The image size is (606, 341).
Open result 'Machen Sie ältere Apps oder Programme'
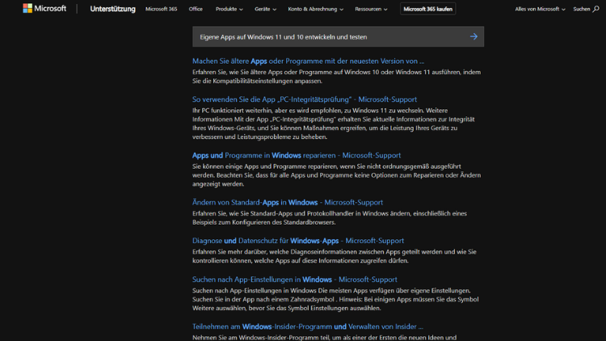pos(308,61)
